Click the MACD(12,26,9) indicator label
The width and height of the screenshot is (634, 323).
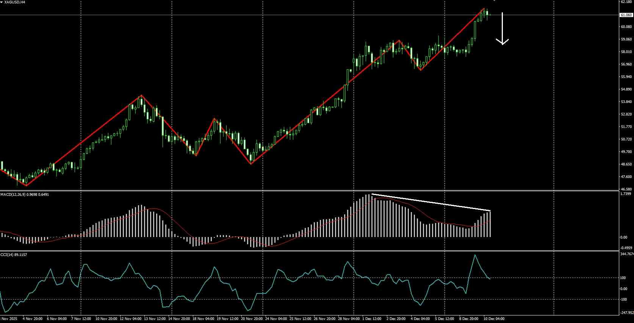coord(13,195)
